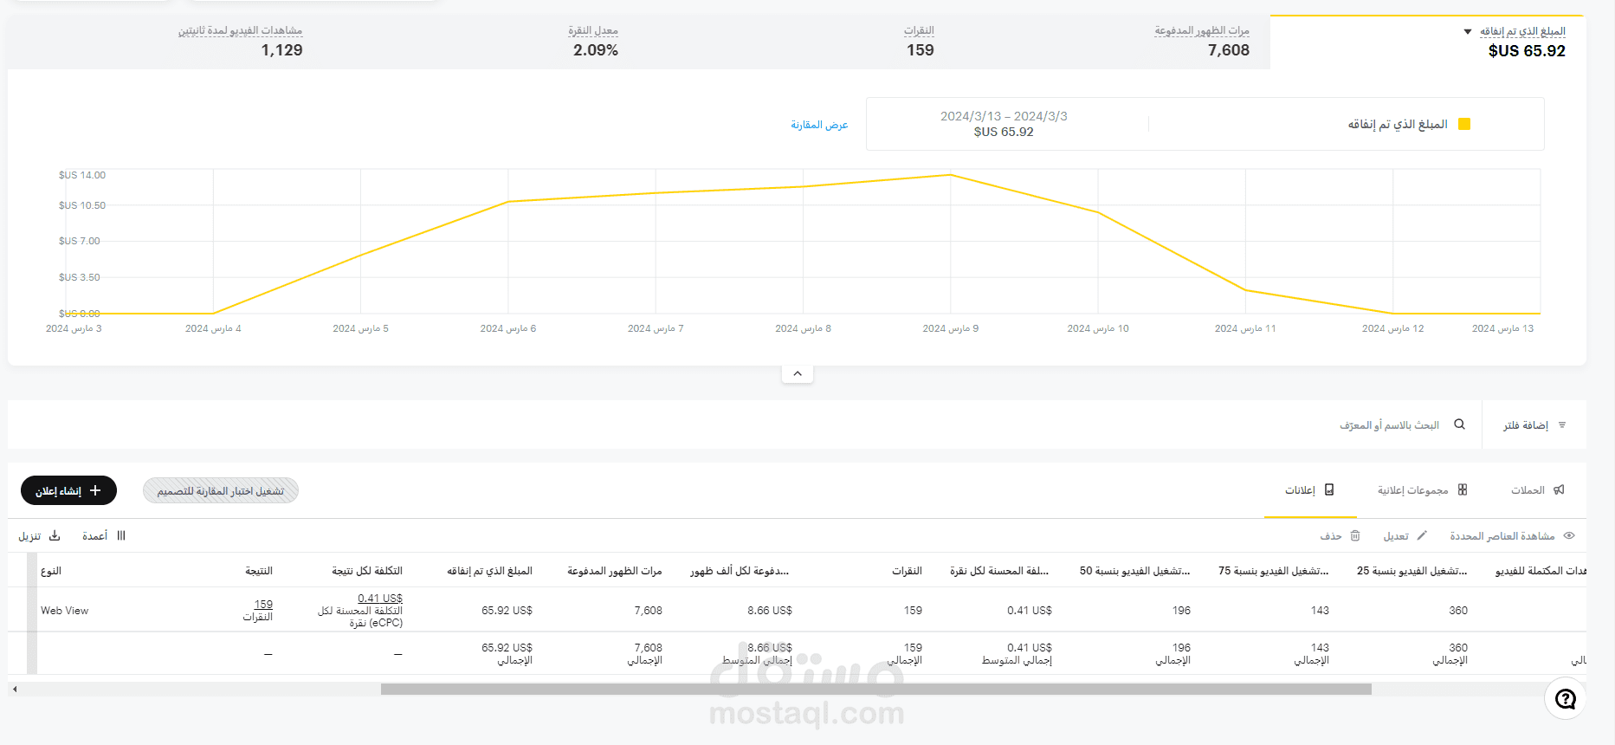Click the columns icon next to أعمدة

coord(121,536)
